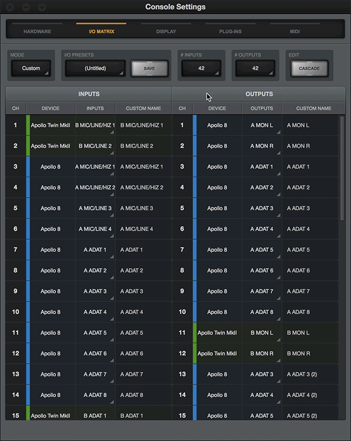Image resolution: width=351 pixels, height=441 pixels.
Task: Click inputs DEVICE column header
Action: [50, 108]
